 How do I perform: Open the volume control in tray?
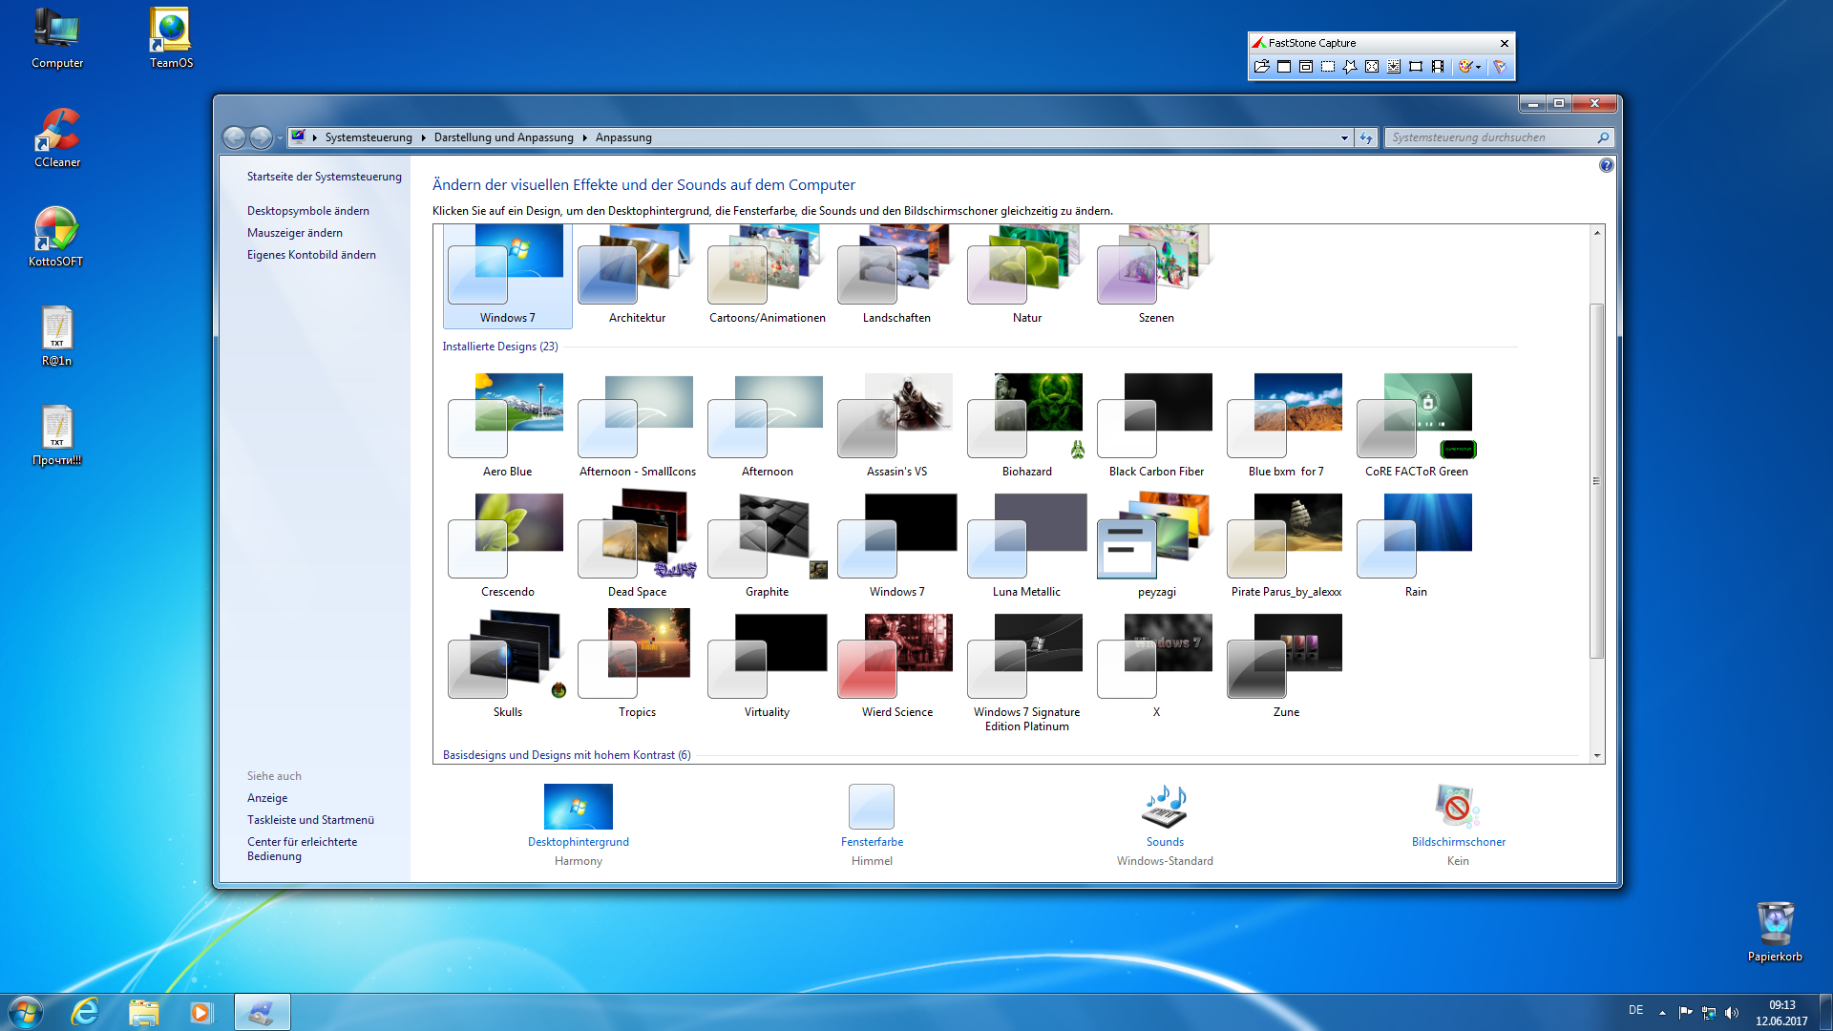tap(1732, 1013)
